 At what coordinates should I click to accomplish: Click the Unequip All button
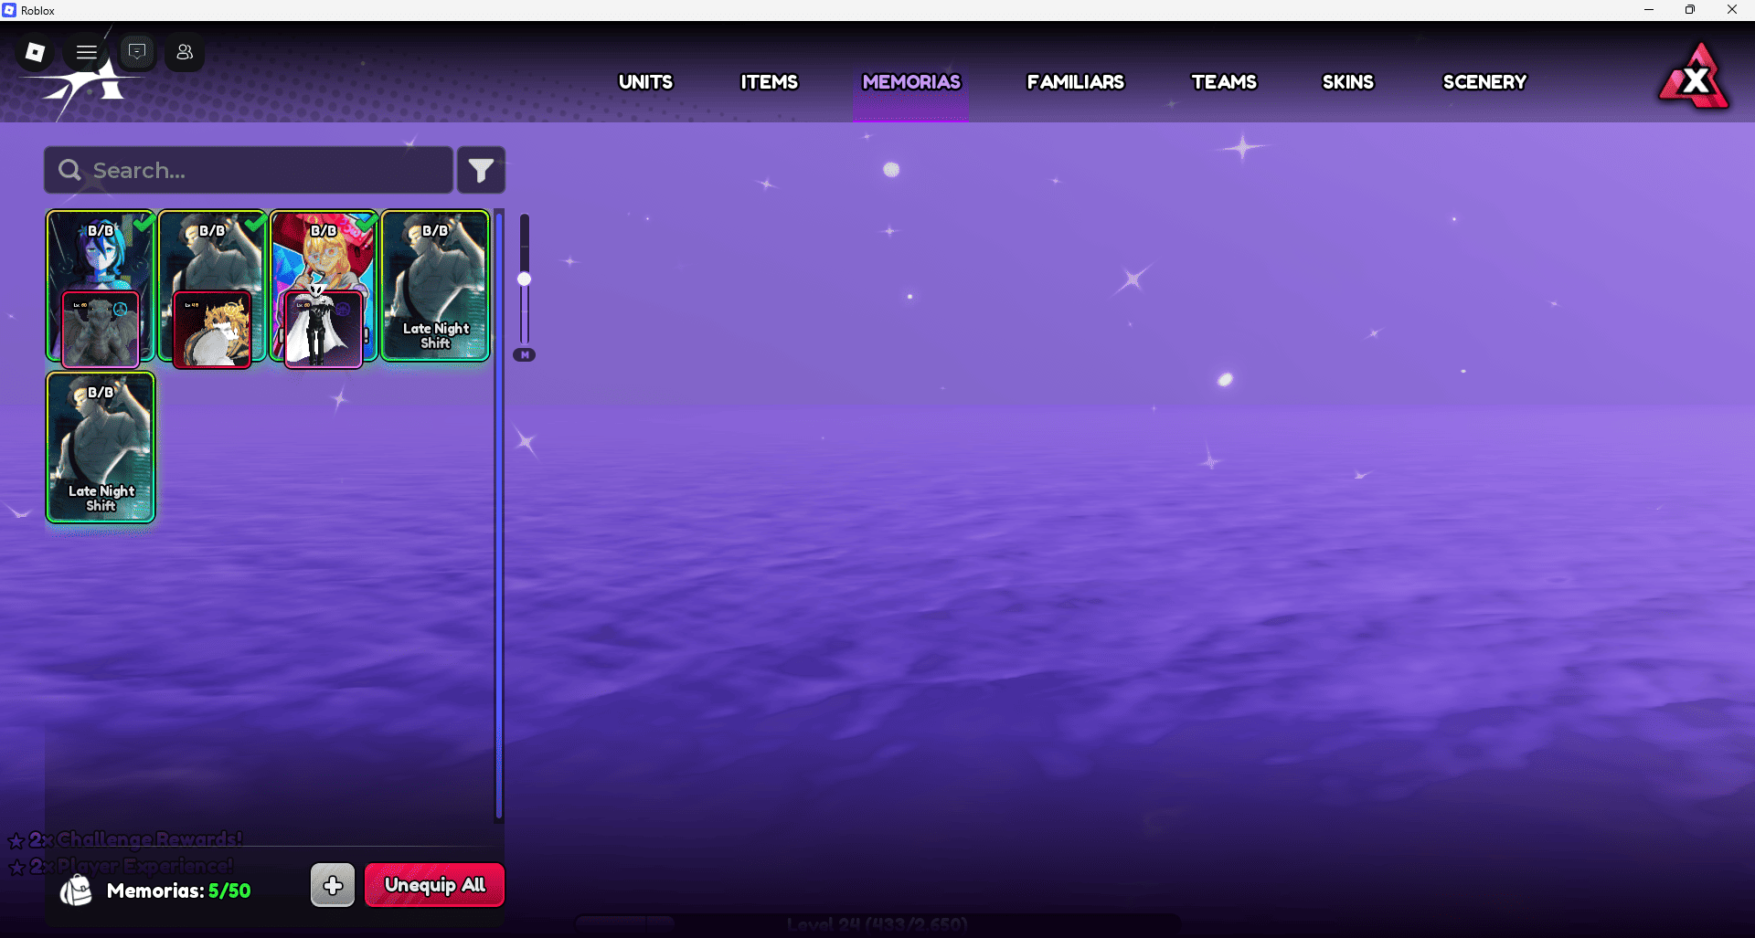pyautogui.click(x=434, y=885)
